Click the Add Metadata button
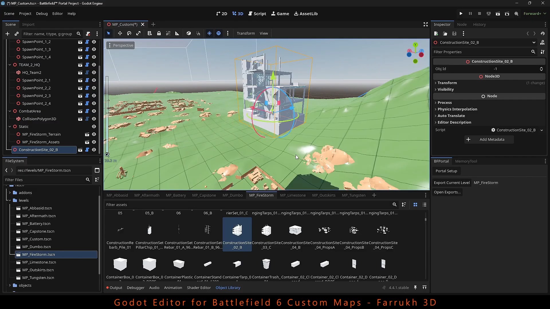The image size is (550, 309). pyautogui.click(x=489, y=139)
